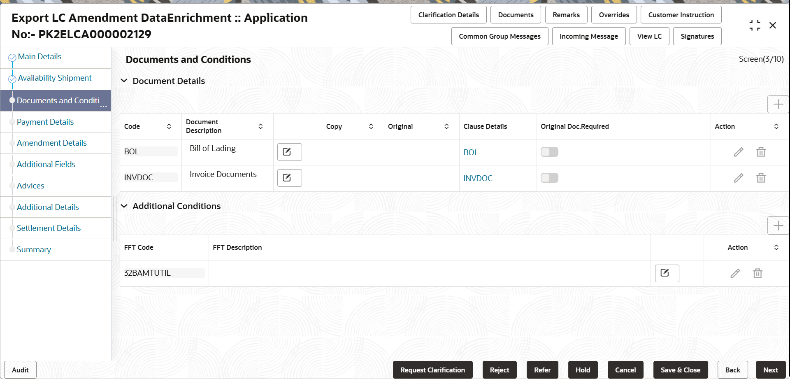Go to Payment Details step

point(45,122)
